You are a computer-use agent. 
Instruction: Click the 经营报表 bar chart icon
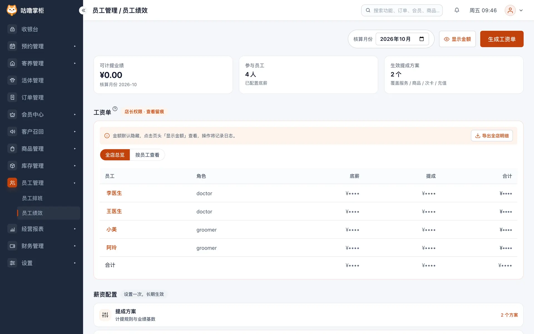pyautogui.click(x=12, y=229)
